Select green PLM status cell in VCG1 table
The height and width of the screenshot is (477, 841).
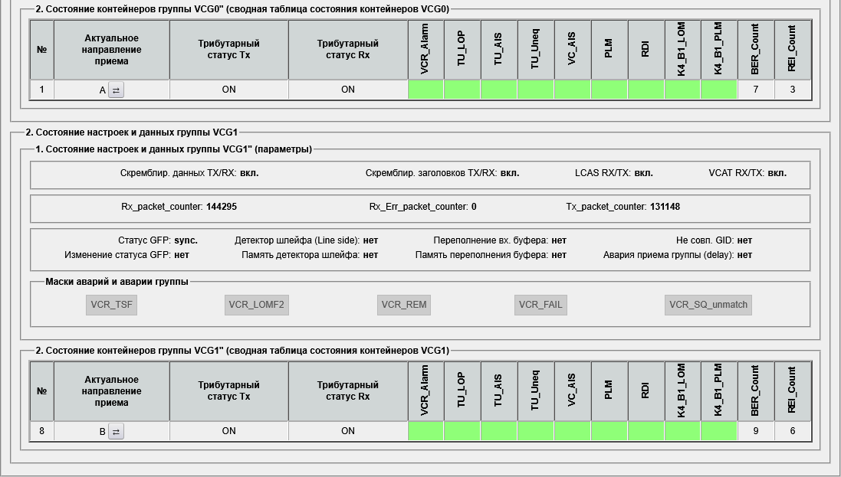point(609,431)
